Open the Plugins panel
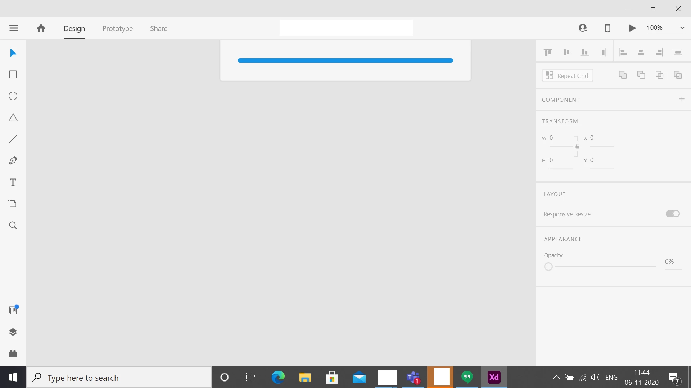The height and width of the screenshot is (388, 691). (13, 354)
